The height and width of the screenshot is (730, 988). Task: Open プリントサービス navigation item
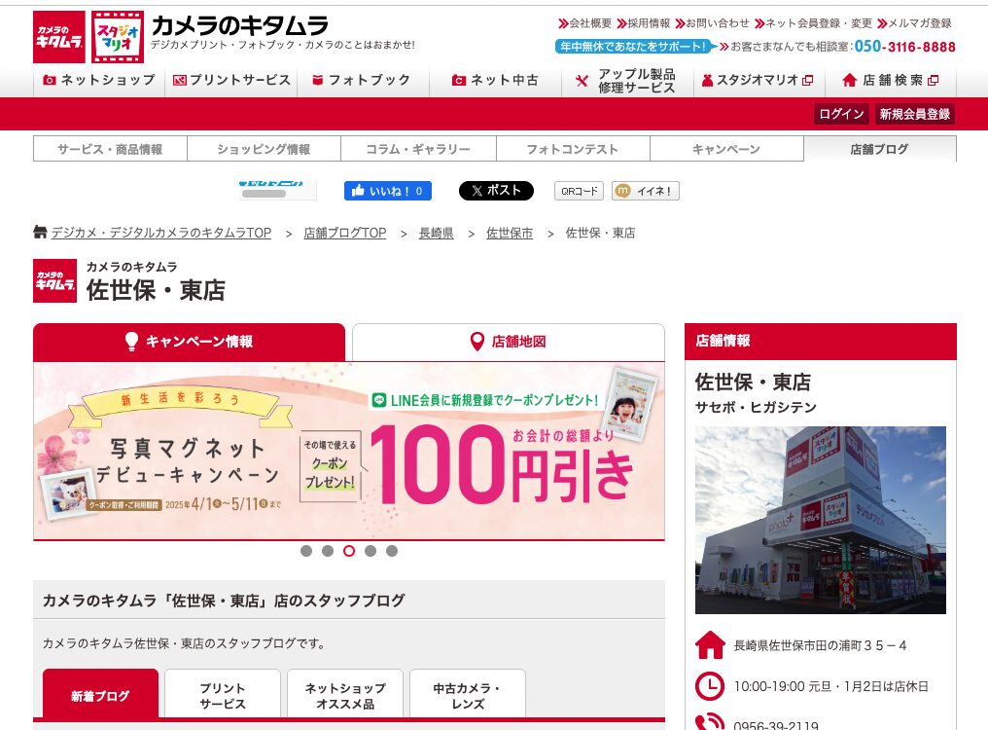pyautogui.click(x=231, y=80)
